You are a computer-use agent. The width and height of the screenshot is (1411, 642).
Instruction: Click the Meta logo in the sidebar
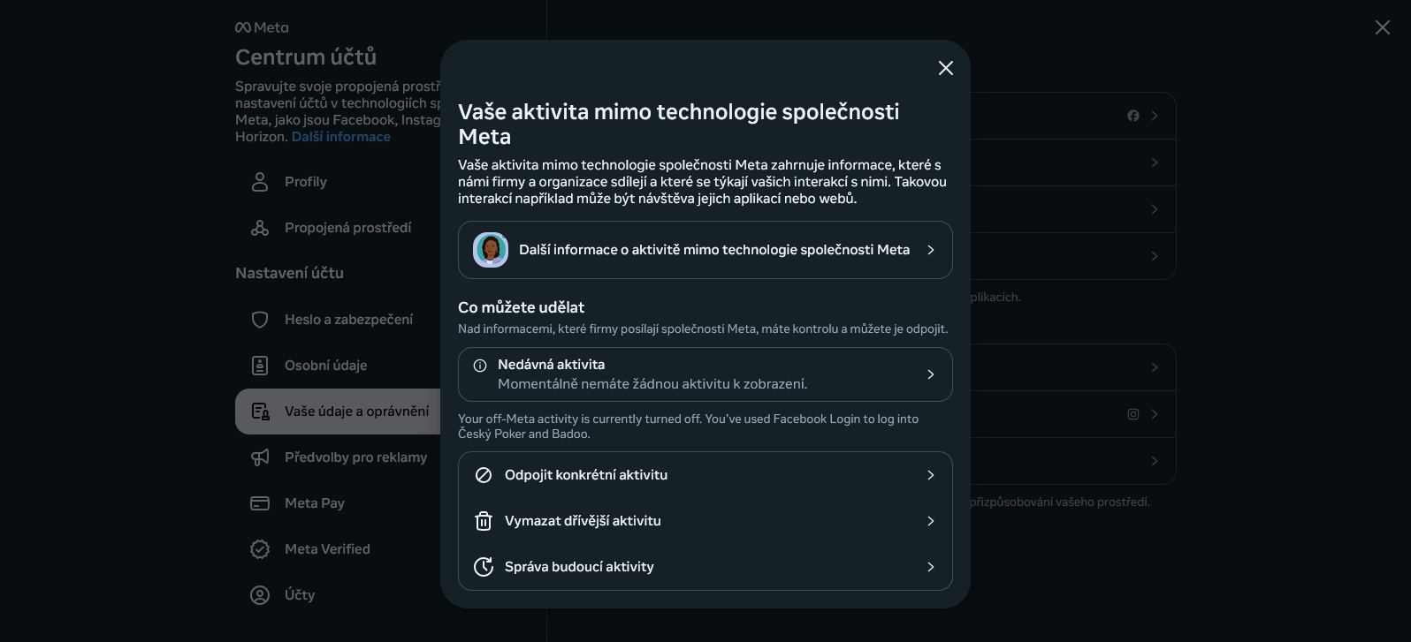click(262, 27)
